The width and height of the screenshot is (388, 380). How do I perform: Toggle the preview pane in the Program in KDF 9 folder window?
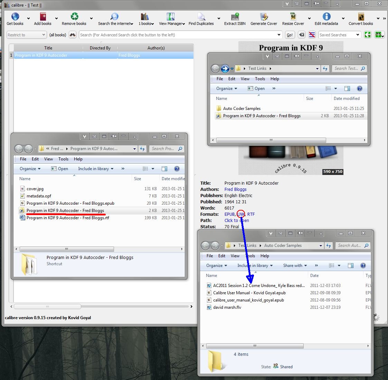tap(164, 169)
